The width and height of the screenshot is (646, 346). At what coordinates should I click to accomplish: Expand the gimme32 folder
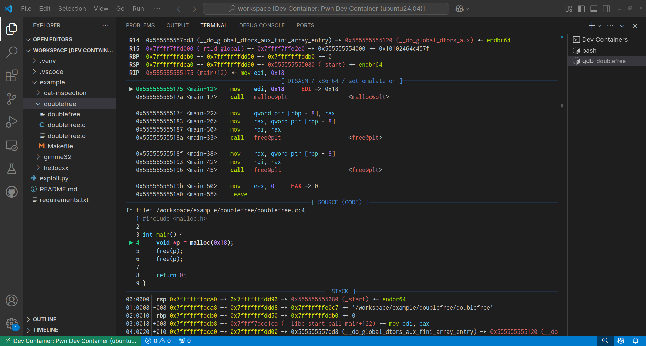(57, 157)
